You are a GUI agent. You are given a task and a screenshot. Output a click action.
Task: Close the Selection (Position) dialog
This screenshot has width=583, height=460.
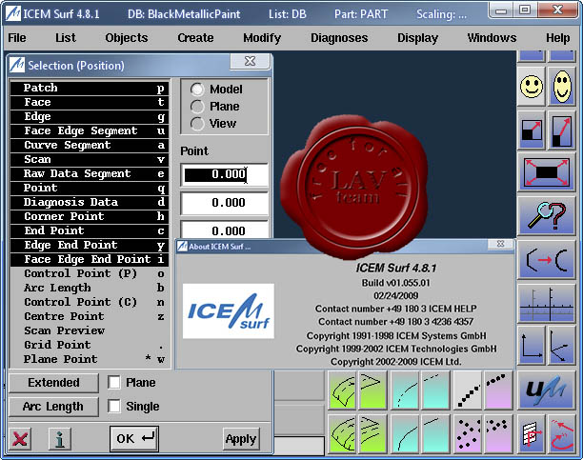(251, 61)
